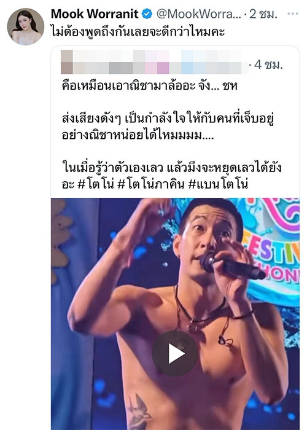Open the #แบนโตโน่ hashtag

(218, 184)
